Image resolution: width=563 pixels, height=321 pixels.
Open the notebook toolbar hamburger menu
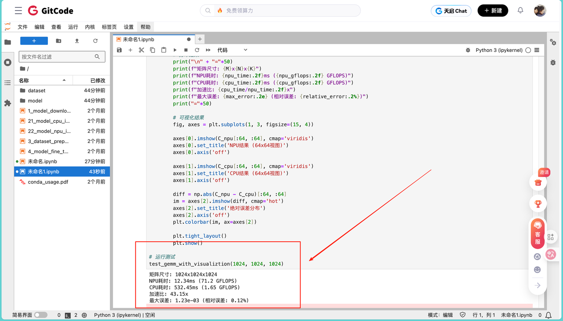tap(537, 50)
